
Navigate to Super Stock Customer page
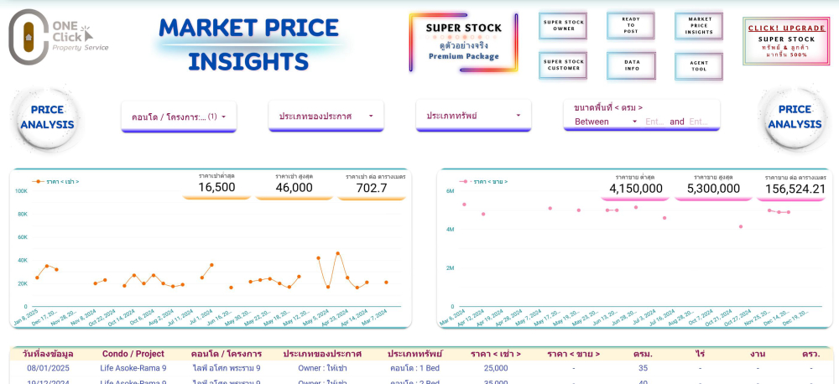tap(563, 65)
